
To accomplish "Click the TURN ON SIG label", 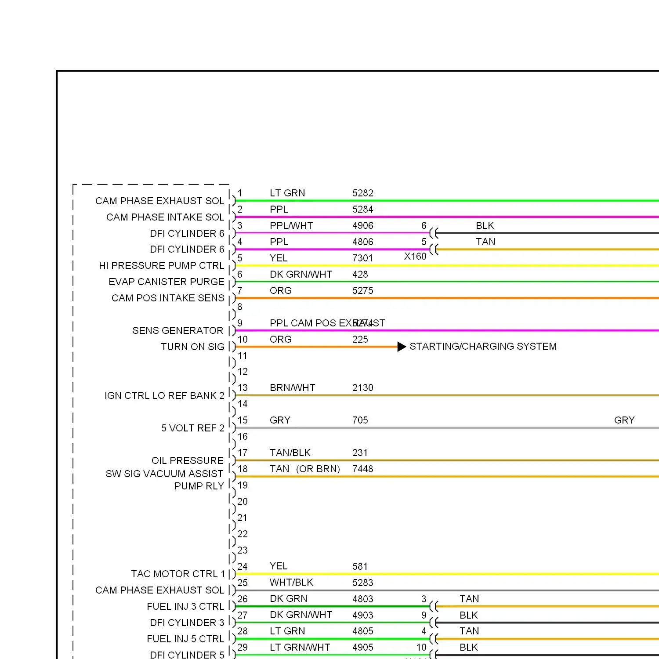I will (192, 347).
